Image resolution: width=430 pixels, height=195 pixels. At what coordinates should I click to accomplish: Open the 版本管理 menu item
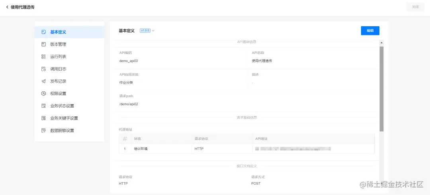(69, 44)
